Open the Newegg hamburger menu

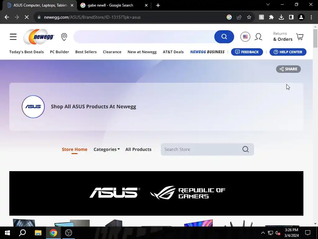tap(13, 37)
